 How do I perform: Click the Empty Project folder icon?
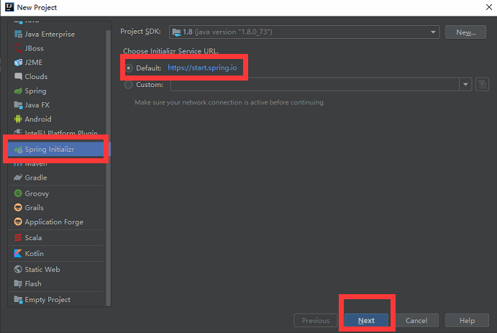coord(18,299)
